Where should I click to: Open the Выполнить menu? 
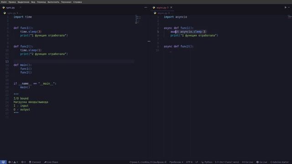[53, 2]
